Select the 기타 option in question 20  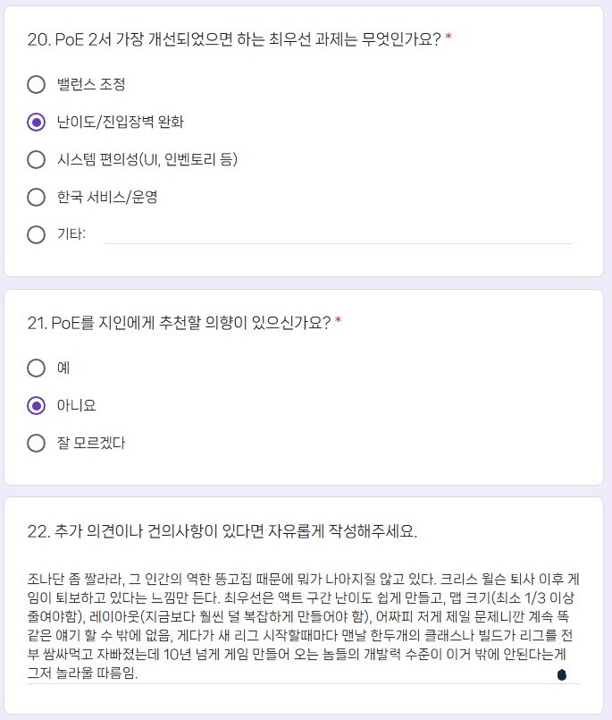click(x=36, y=235)
